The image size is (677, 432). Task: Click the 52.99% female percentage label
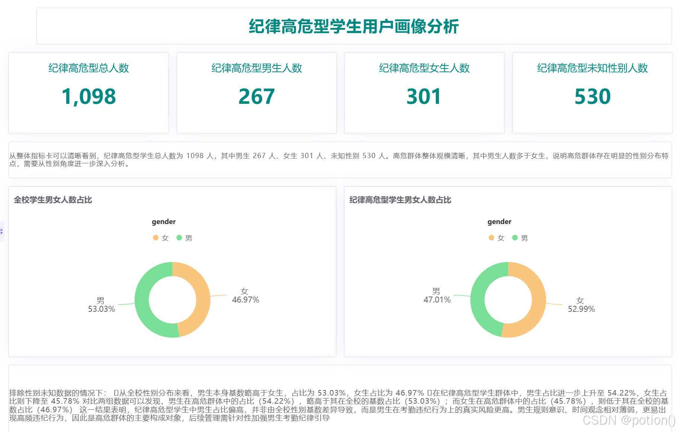click(x=581, y=309)
